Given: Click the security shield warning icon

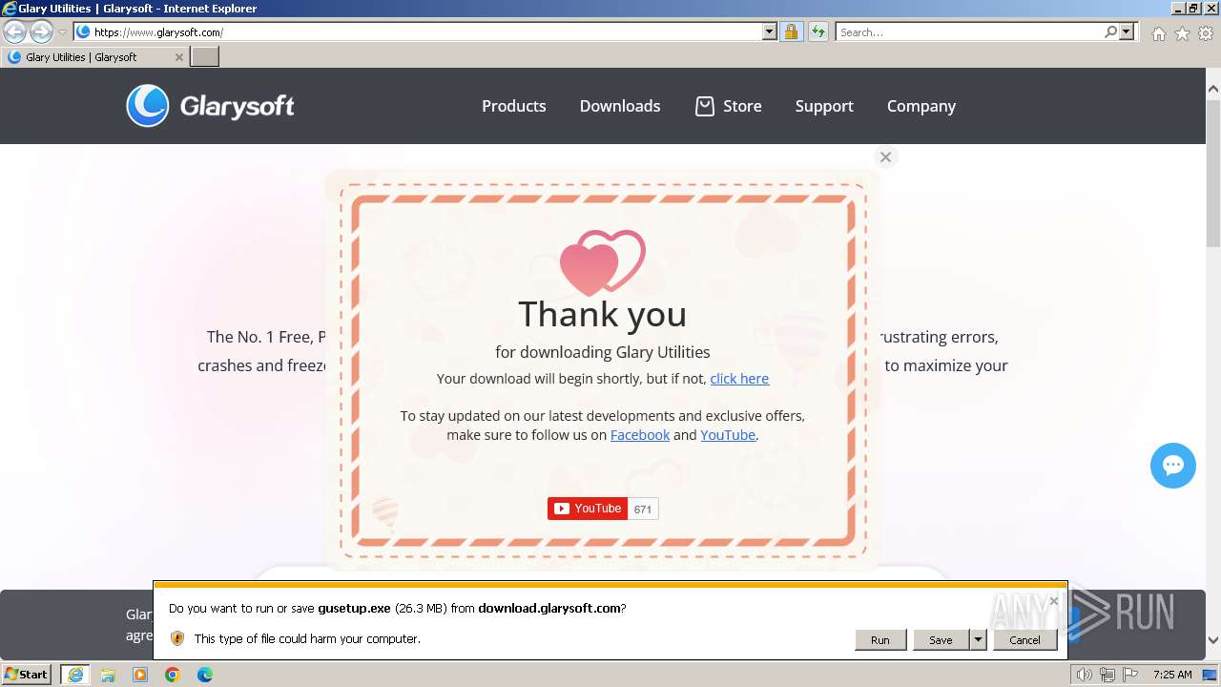Looking at the screenshot, I should (177, 638).
